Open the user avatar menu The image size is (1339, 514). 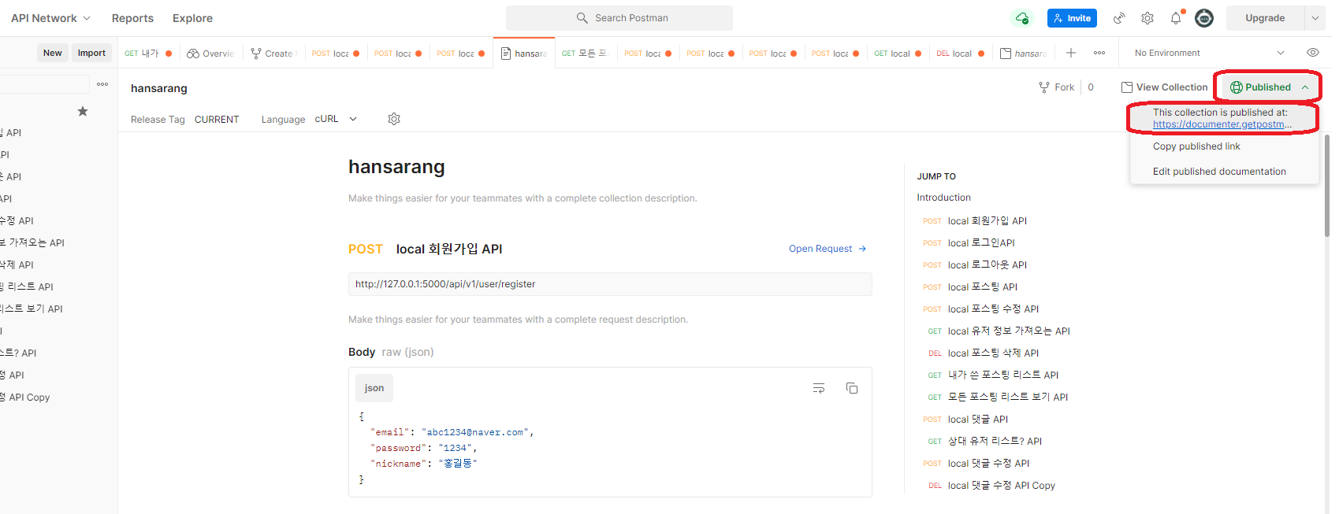pyautogui.click(x=1204, y=18)
